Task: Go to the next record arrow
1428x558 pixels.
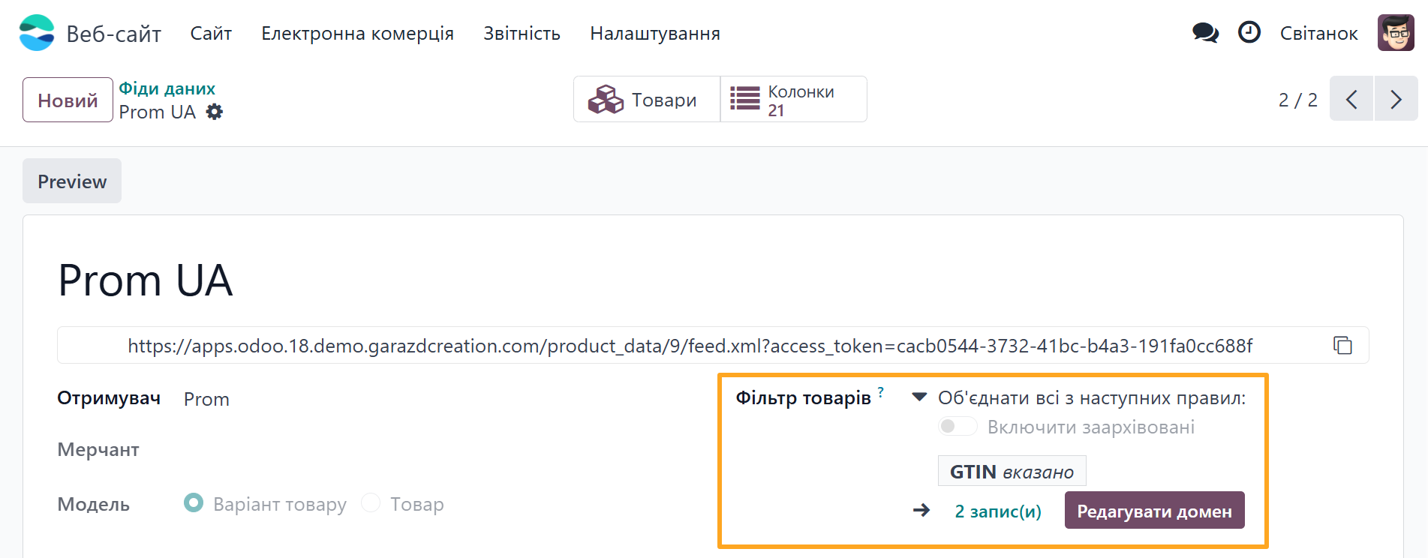Action: [1396, 99]
